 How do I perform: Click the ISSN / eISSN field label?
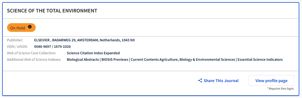[17, 47]
